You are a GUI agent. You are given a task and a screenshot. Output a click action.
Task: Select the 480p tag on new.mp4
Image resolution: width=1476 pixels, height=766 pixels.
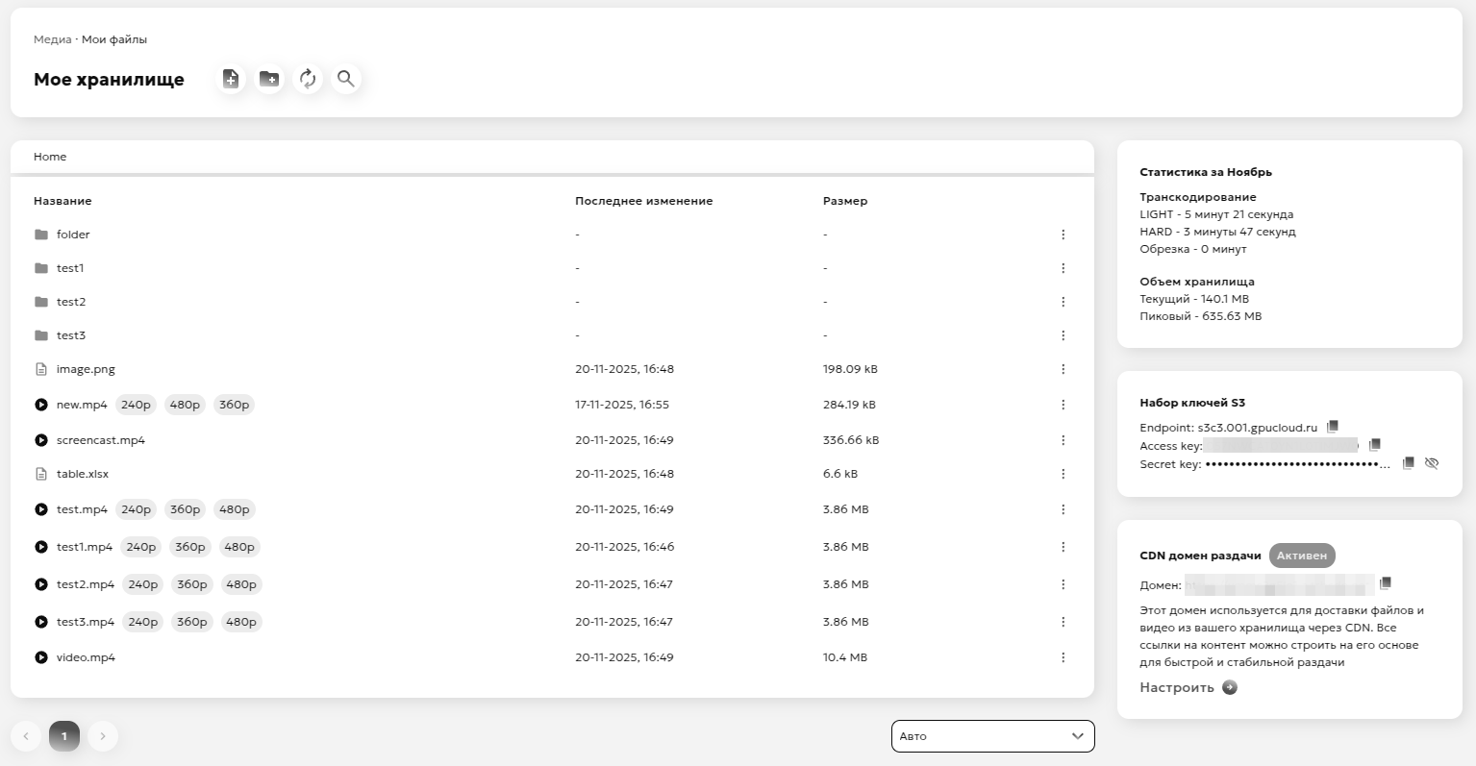tap(185, 405)
